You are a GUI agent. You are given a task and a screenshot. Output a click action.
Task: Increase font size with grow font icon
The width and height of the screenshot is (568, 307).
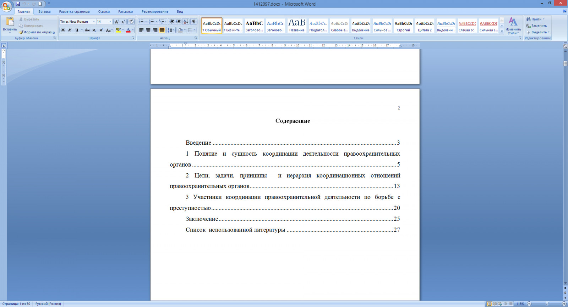pyautogui.click(x=116, y=22)
